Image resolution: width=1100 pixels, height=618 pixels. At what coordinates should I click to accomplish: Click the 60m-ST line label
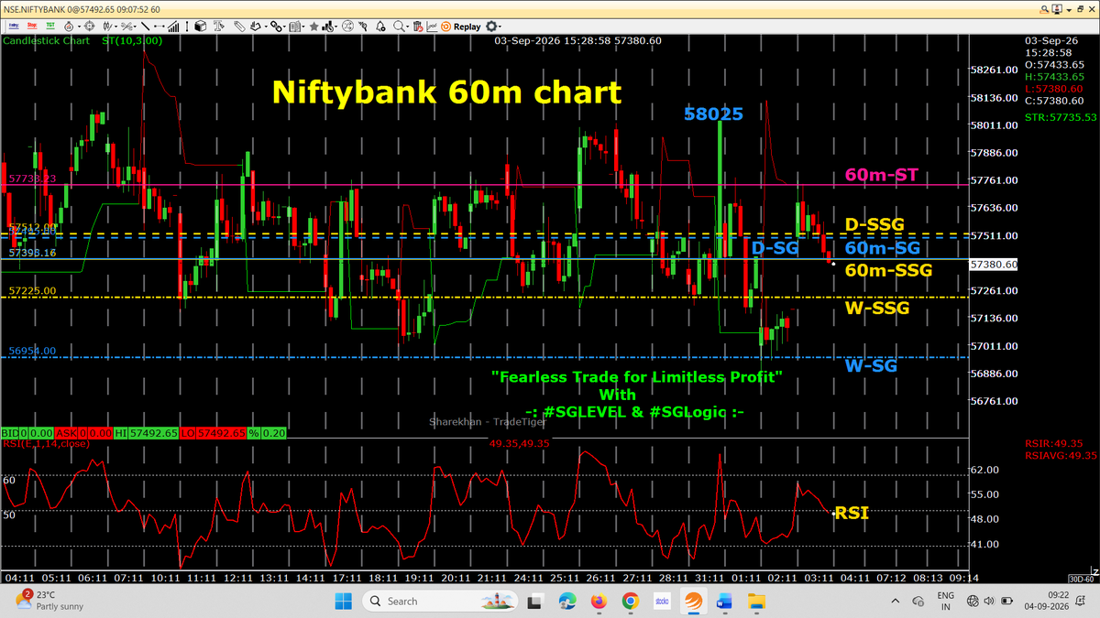pyautogui.click(x=882, y=175)
